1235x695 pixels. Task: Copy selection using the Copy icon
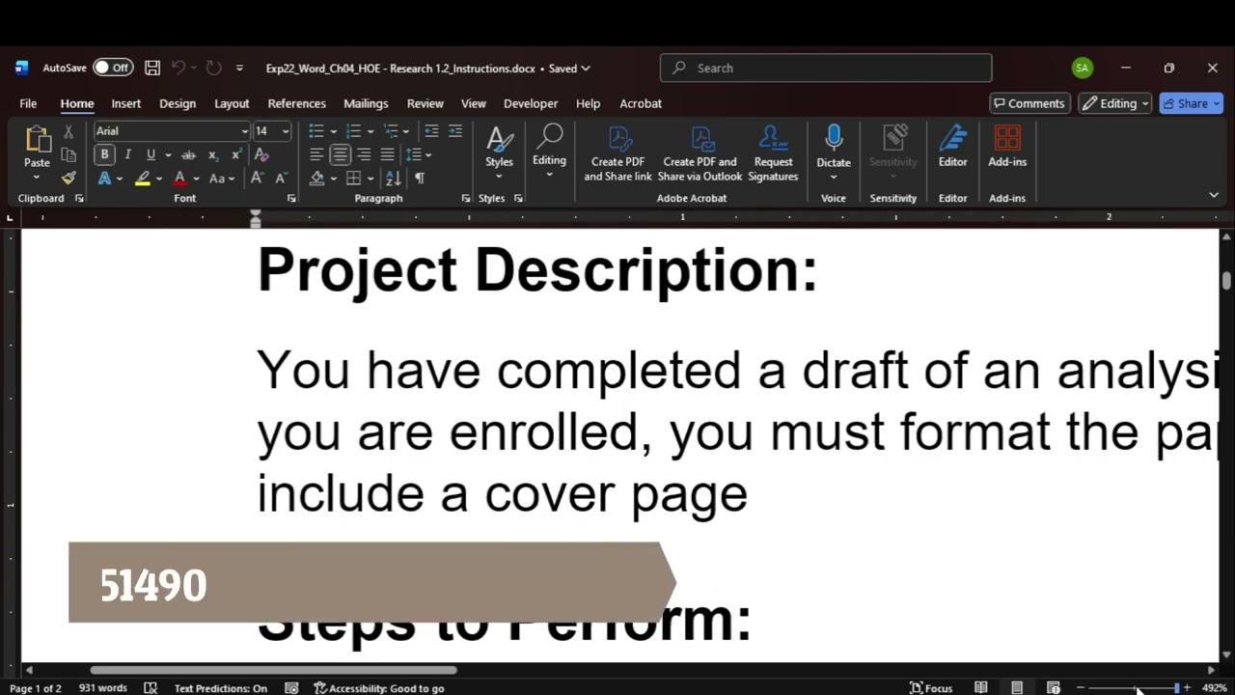click(x=69, y=154)
